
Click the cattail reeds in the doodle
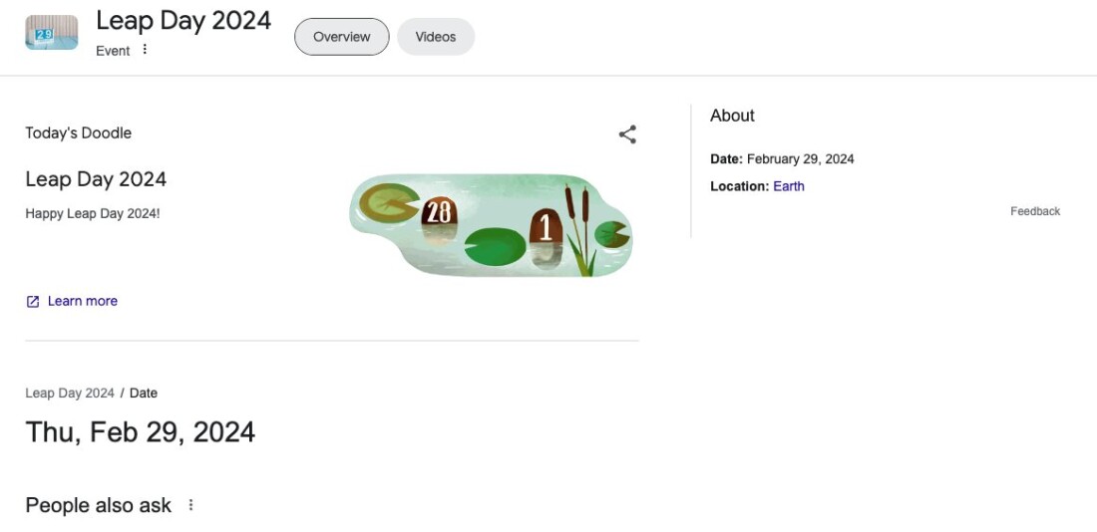(x=580, y=229)
